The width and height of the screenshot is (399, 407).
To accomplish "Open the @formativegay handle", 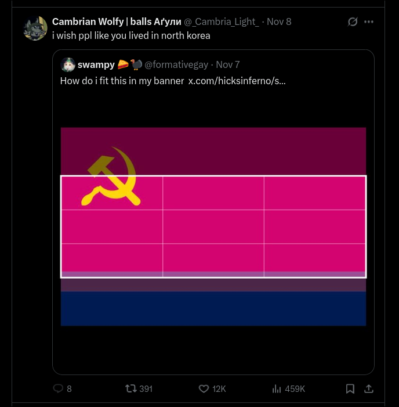I will [177, 64].
